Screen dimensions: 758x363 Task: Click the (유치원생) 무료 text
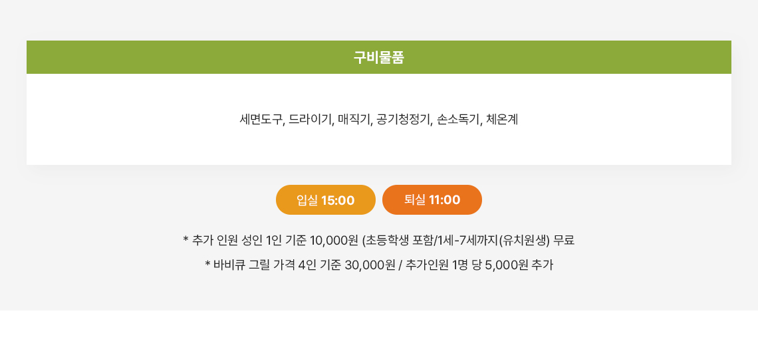(537, 240)
